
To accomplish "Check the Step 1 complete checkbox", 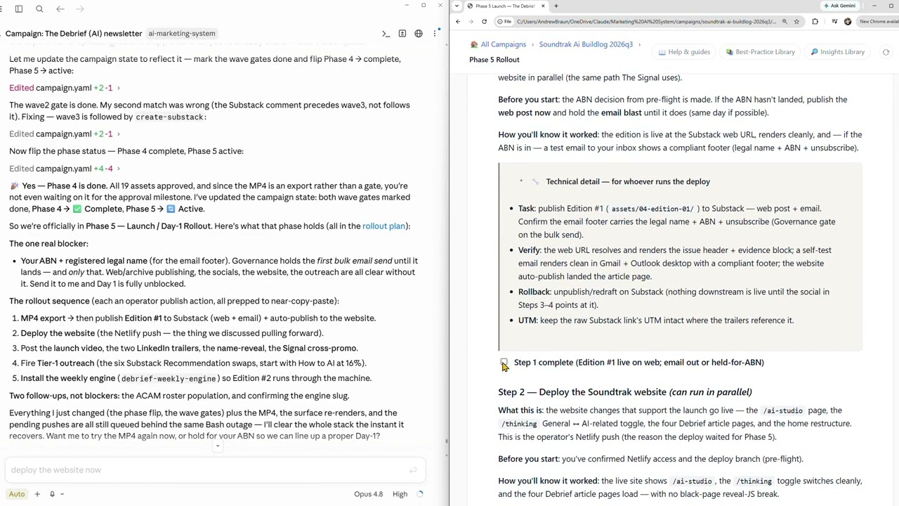I will (504, 363).
